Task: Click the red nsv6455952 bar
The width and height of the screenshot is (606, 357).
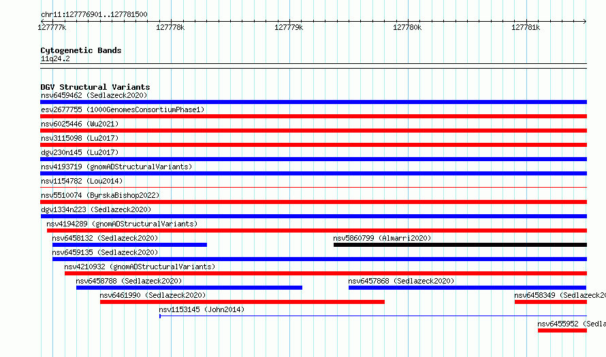Action: [562, 330]
